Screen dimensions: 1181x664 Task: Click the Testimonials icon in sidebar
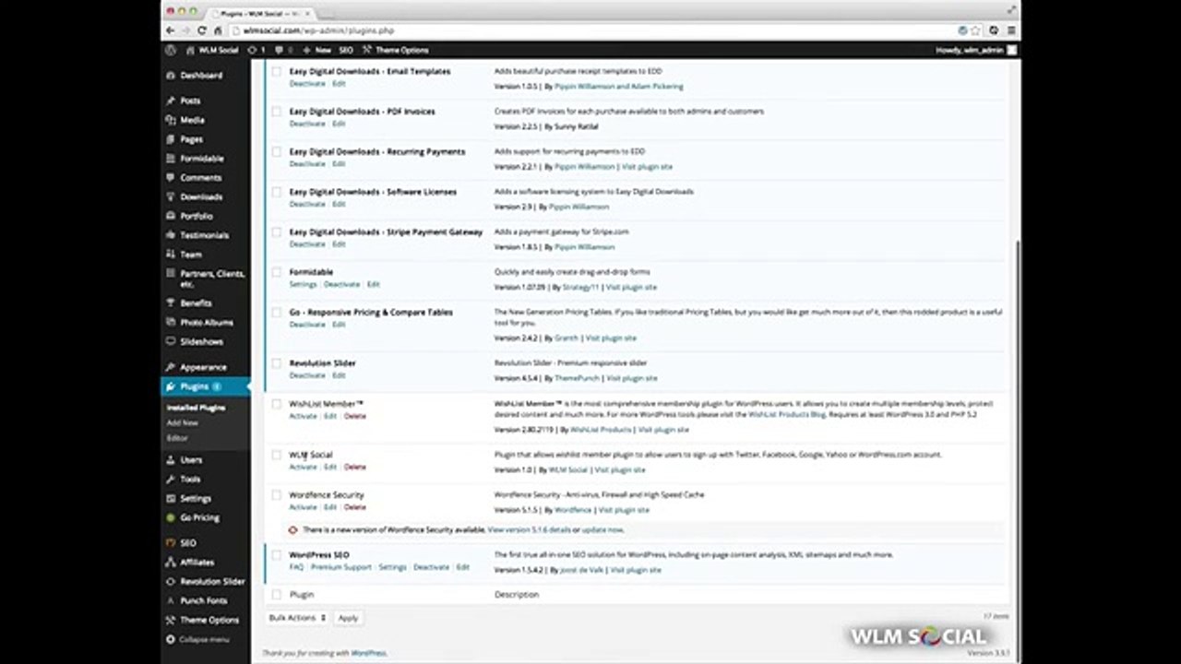coord(171,235)
